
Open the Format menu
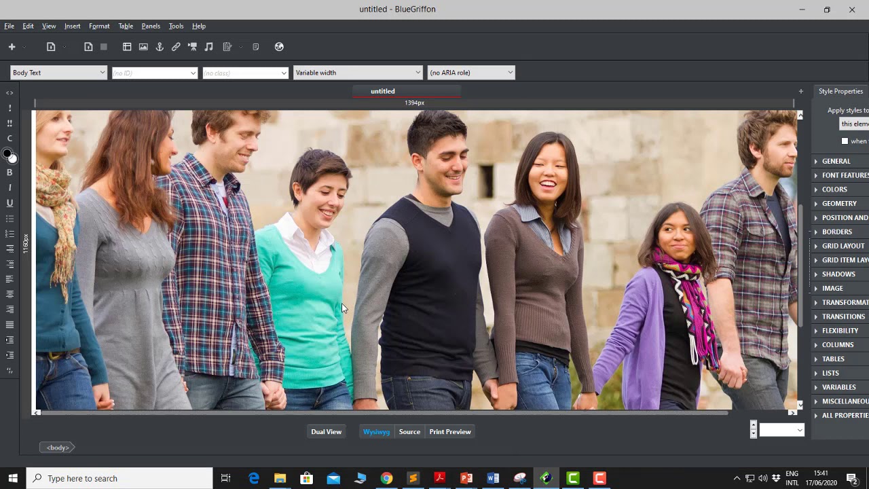[99, 26]
